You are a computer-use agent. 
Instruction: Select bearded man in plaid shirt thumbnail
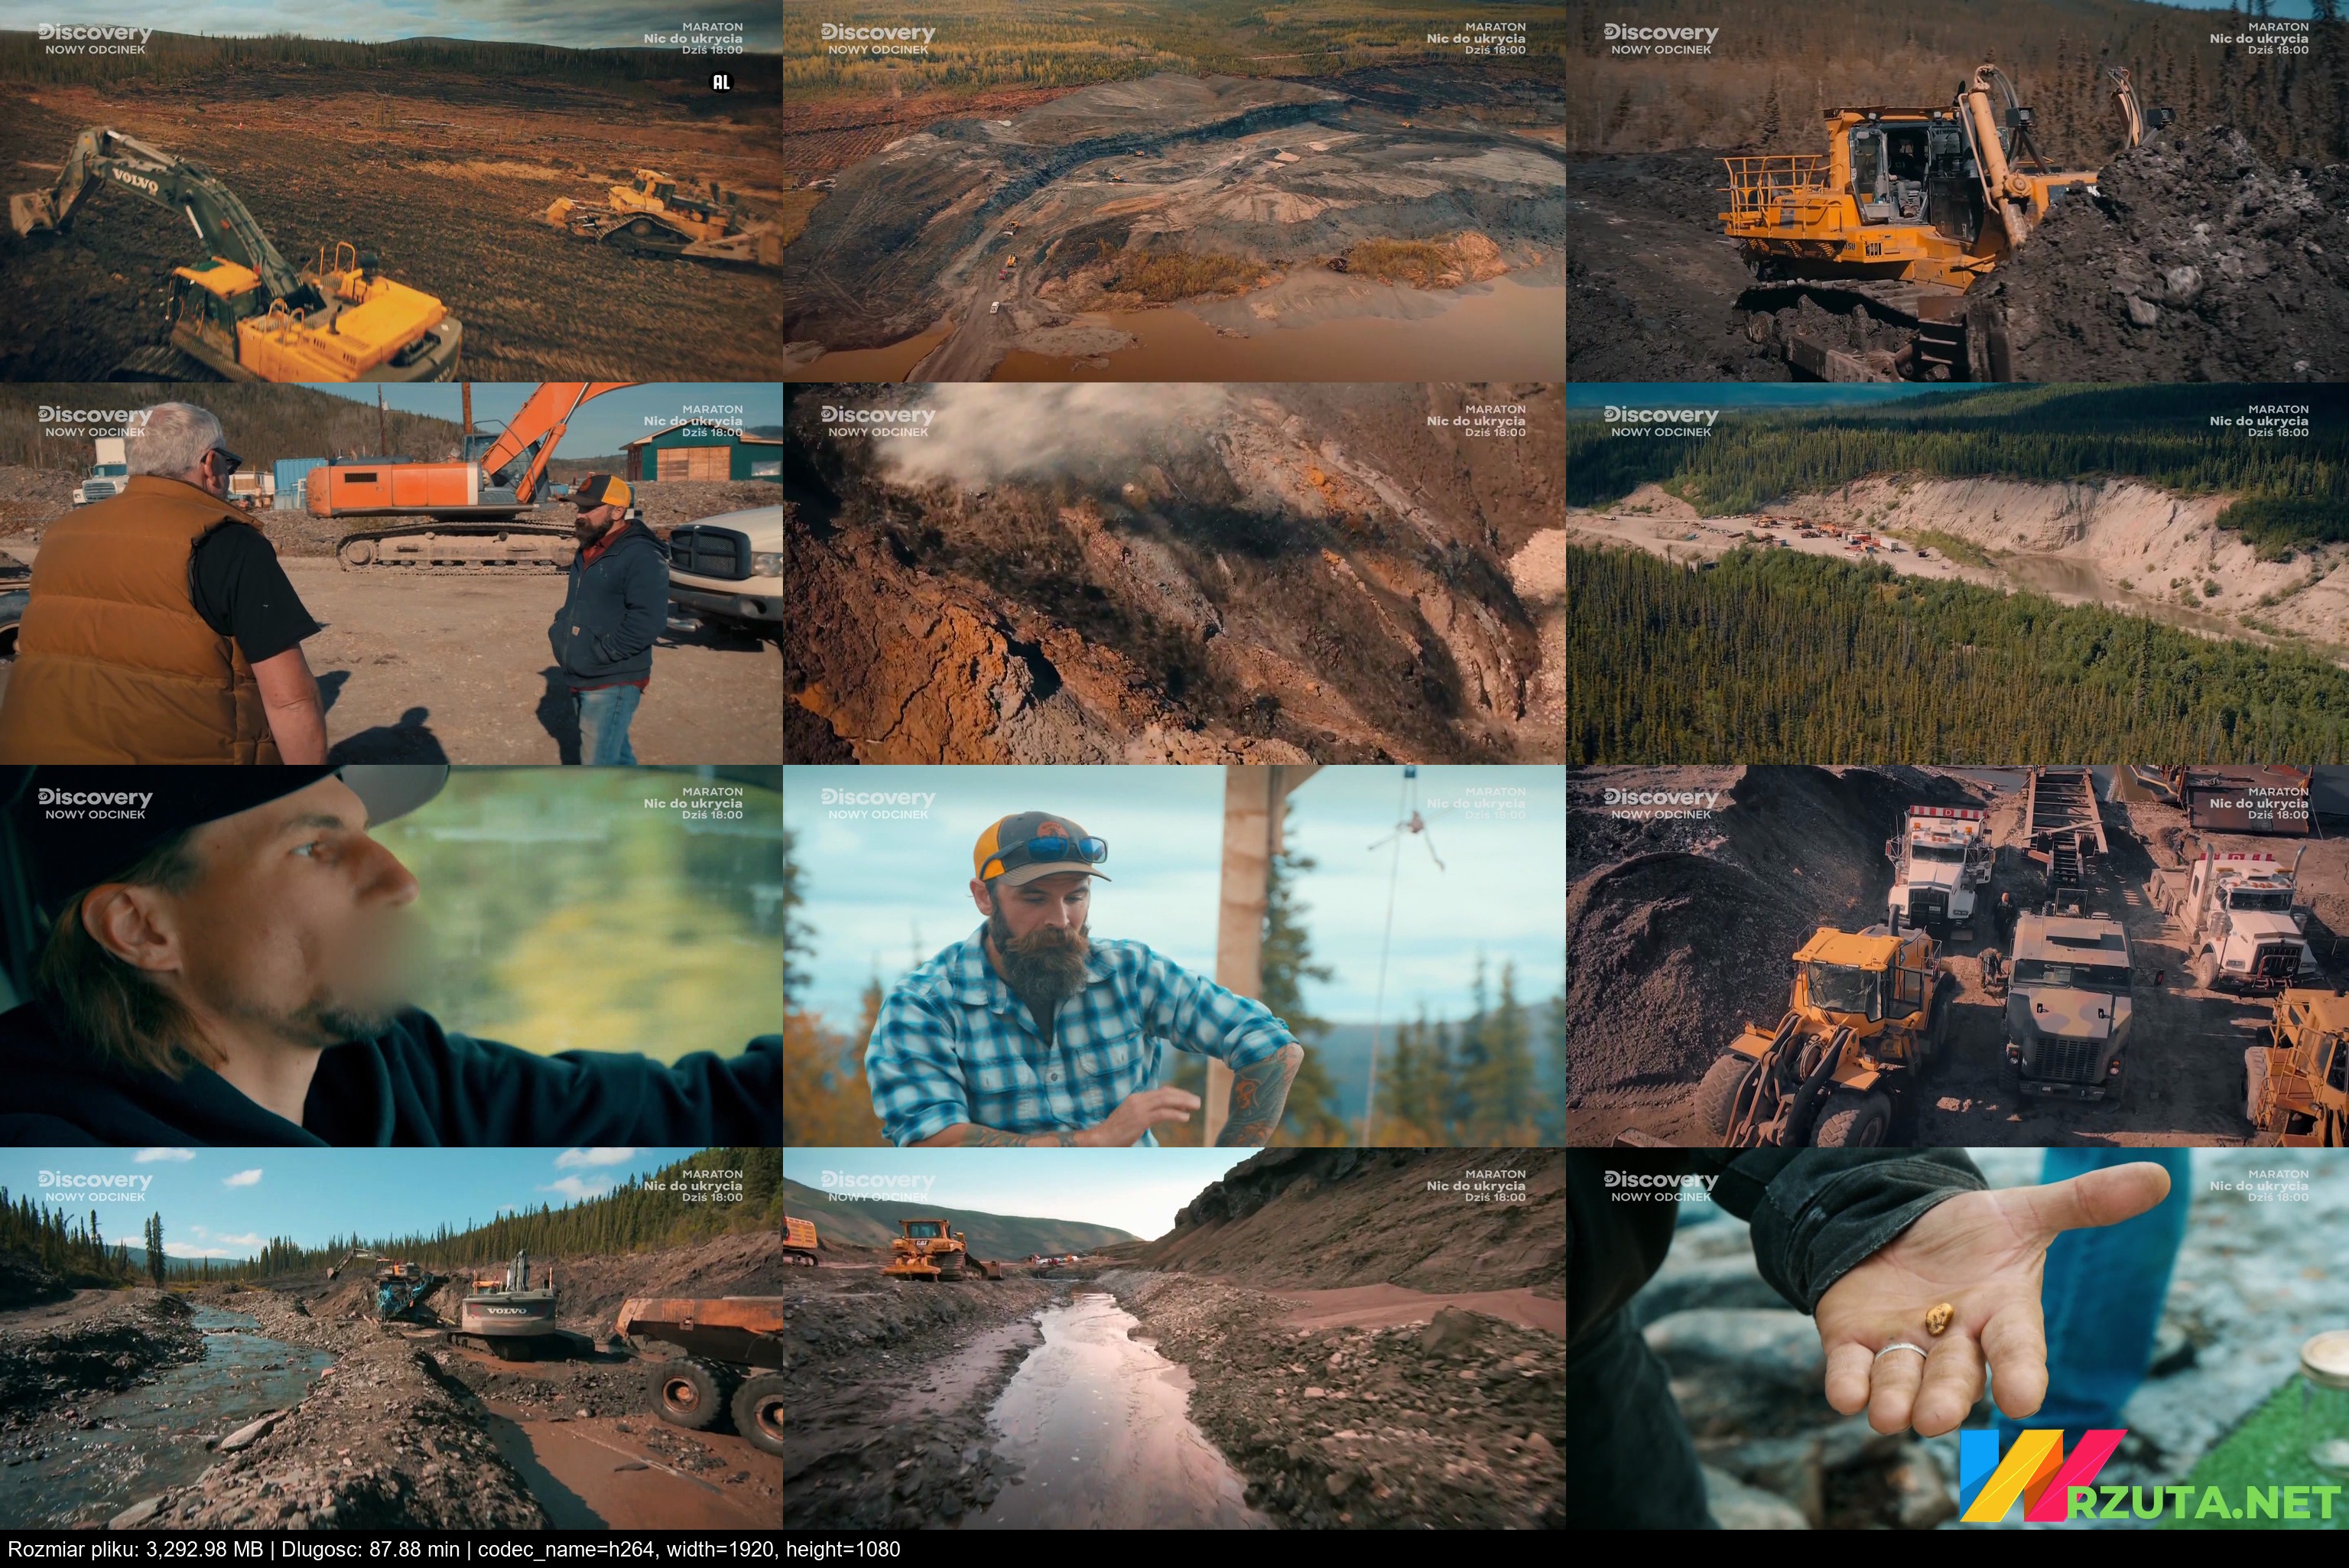1174,955
